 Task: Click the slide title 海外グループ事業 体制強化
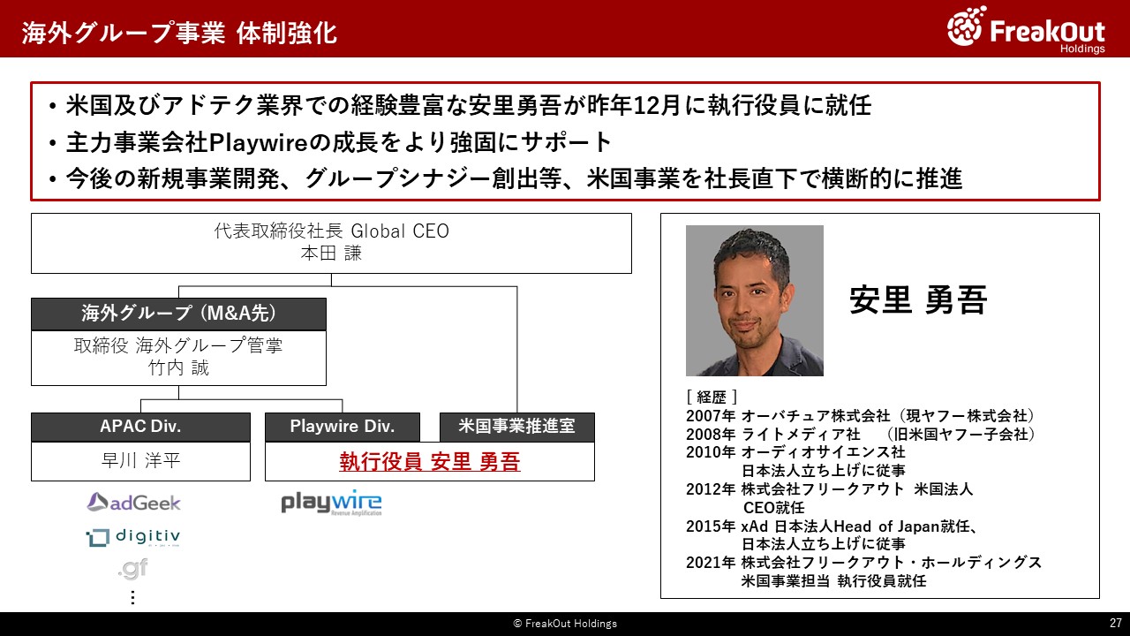[x=179, y=33]
